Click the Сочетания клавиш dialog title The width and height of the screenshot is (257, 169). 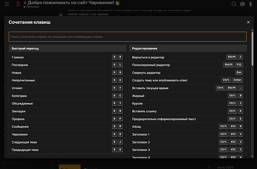point(31,23)
